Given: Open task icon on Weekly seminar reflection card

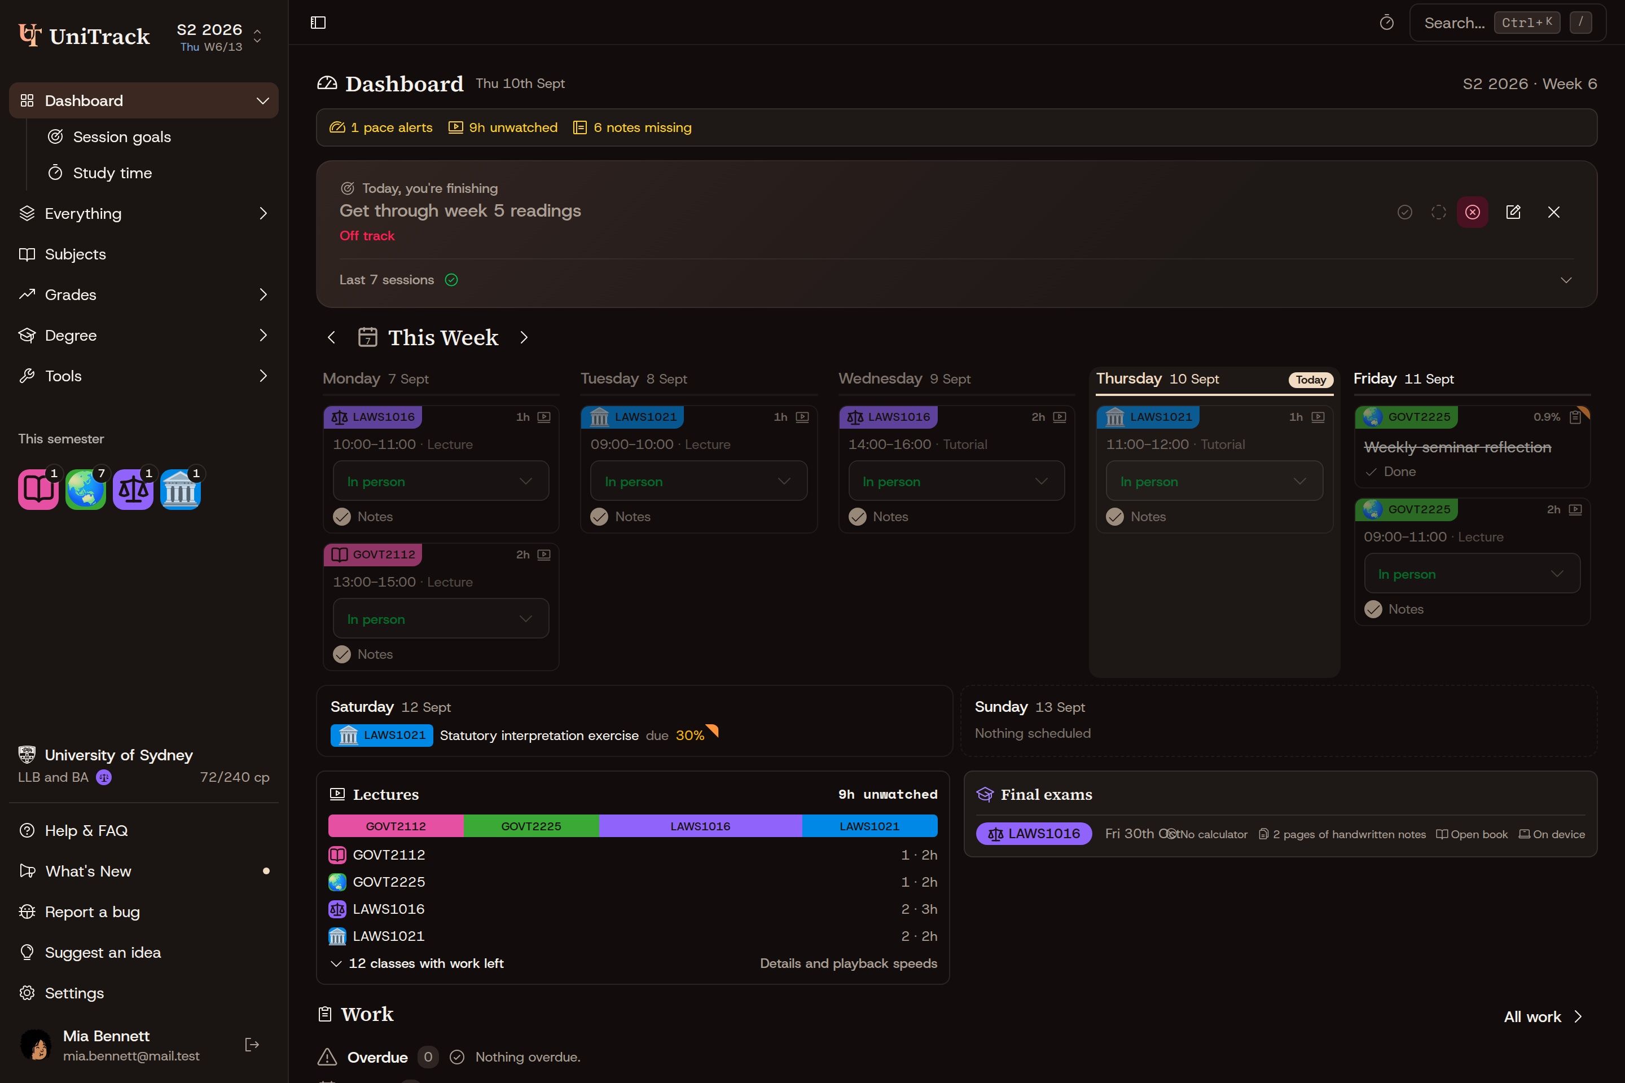Looking at the screenshot, I should pyautogui.click(x=1575, y=416).
